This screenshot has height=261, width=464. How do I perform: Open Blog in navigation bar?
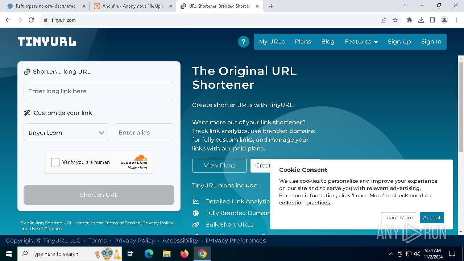click(x=328, y=42)
